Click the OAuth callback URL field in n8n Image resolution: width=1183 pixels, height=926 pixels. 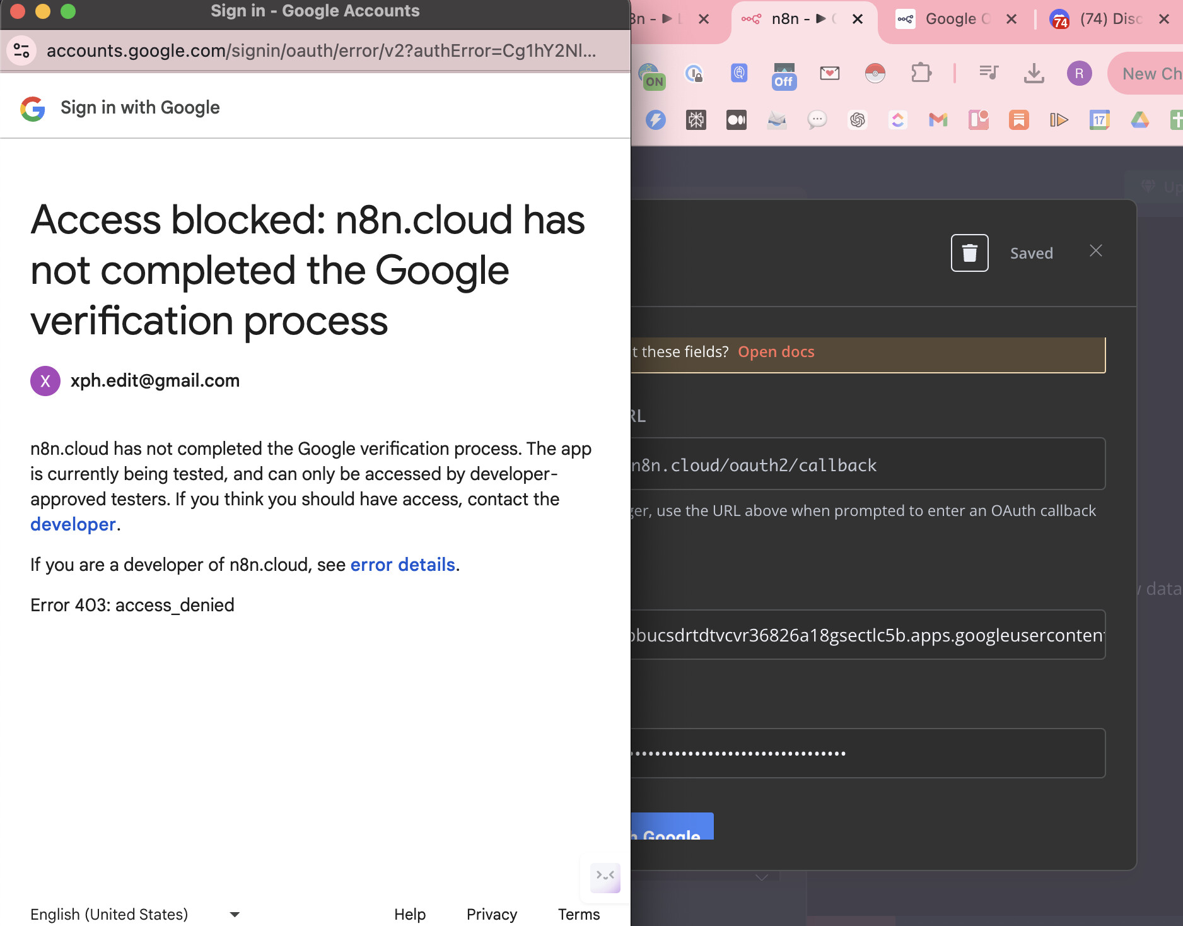(868, 464)
